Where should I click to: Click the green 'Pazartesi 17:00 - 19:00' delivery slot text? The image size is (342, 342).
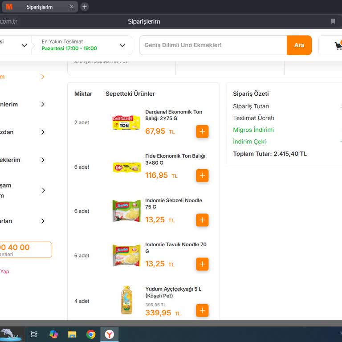pos(69,49)
